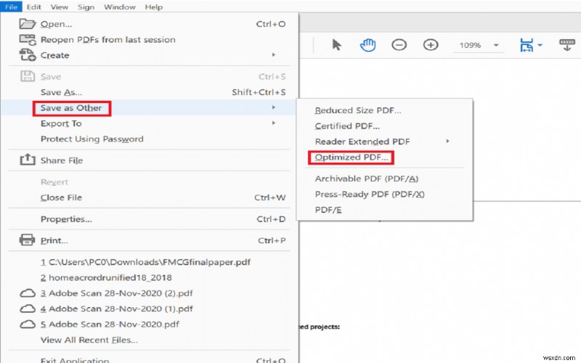Open the Help menu
Image resolution: width=581 pixels, height=363 pixels.
point(153,7)
